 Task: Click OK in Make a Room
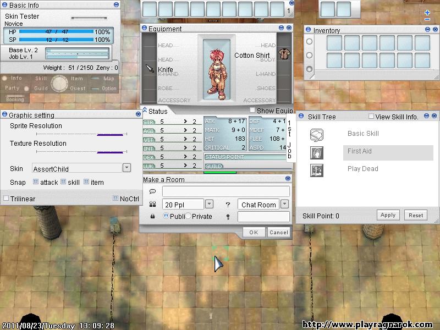point(254,232)
